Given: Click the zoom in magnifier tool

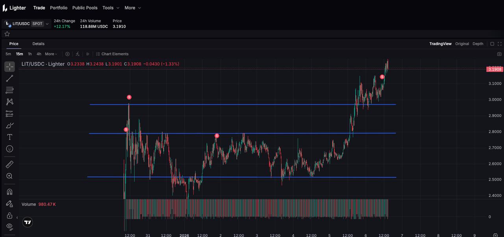Looking at the screenshot, I should point(9,176).
